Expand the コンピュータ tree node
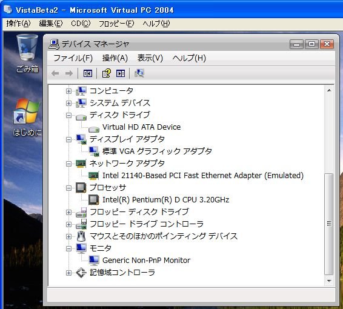Viewport: 343px width, 309px height. point(68,91)
